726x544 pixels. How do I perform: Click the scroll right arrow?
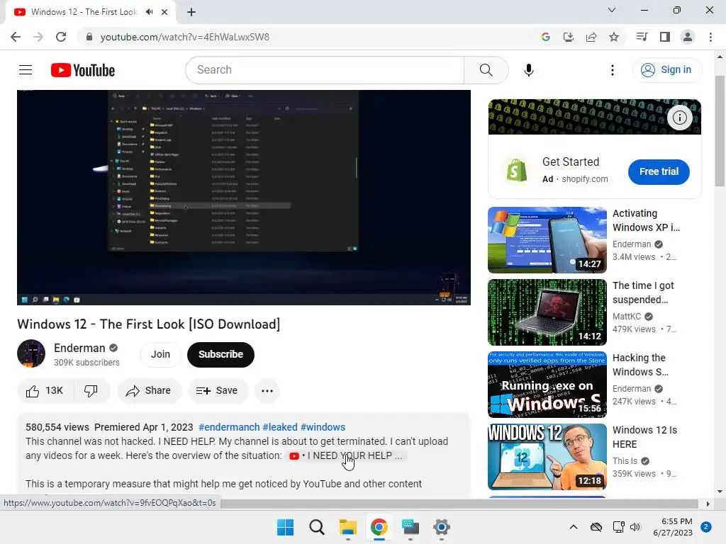(708, 504)
